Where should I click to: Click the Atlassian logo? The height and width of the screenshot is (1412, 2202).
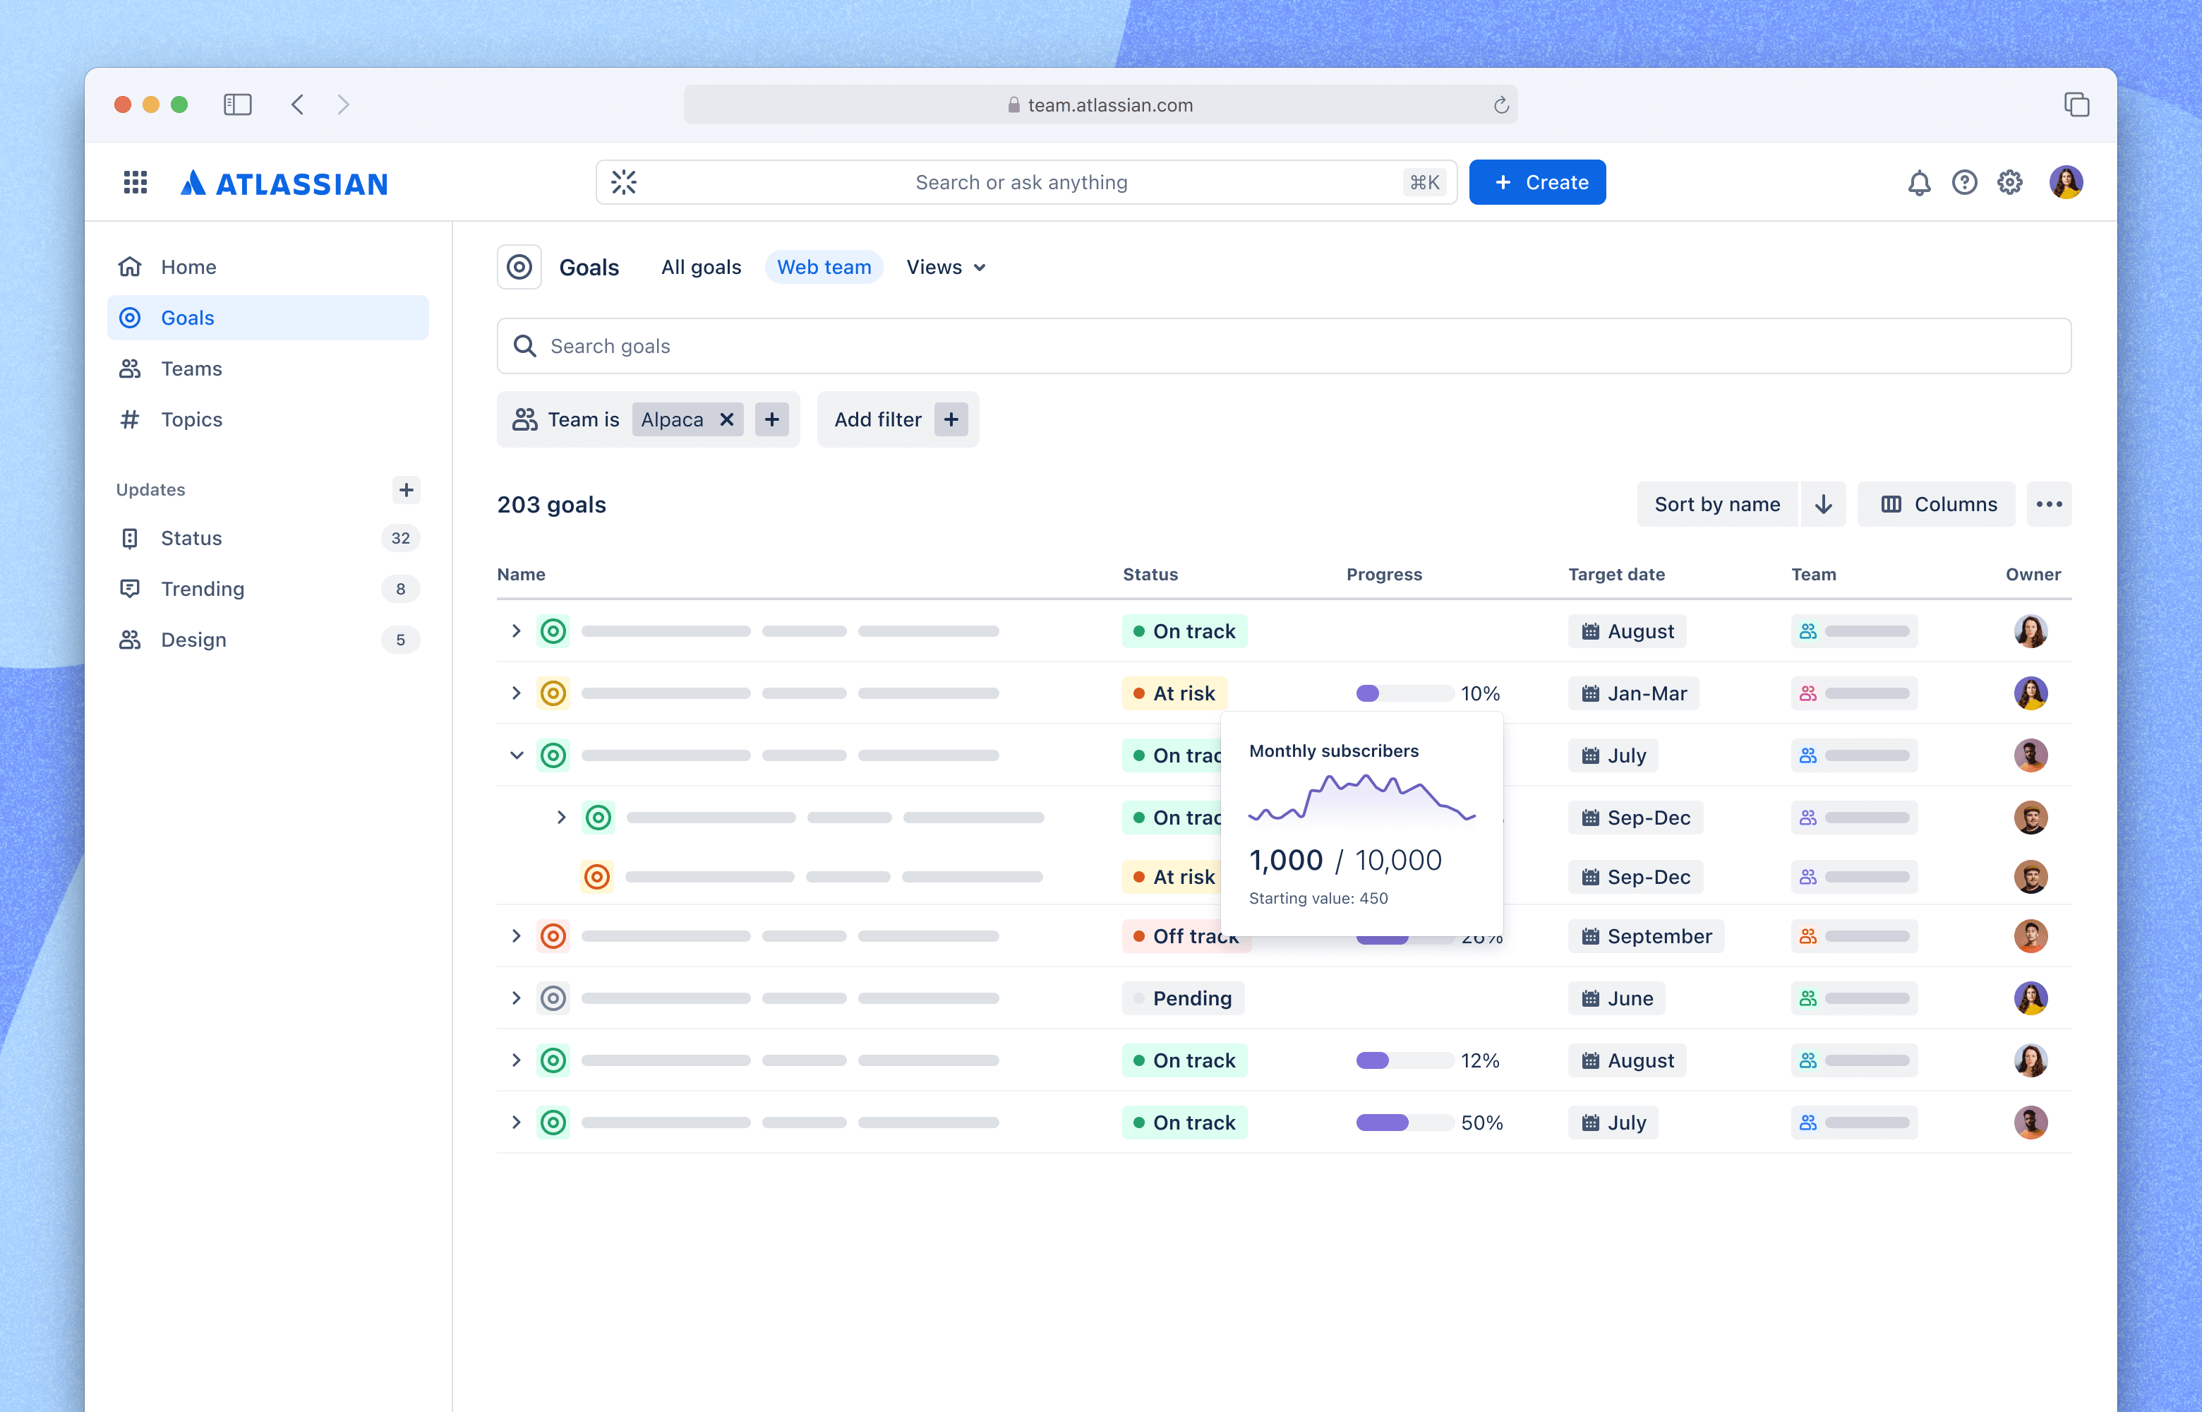(284, 184)
